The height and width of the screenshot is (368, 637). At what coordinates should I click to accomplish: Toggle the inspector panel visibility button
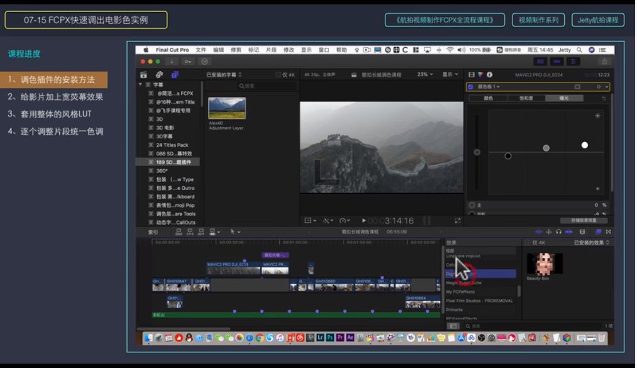pyautogui.click(x=573, y=62)
